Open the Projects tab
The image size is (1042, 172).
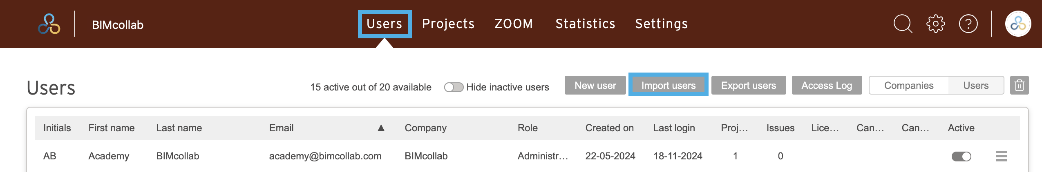448,24
